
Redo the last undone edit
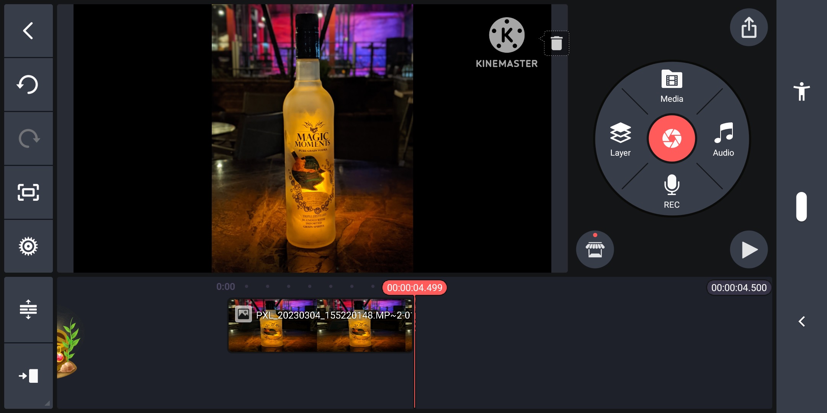(x=28, y=138)
